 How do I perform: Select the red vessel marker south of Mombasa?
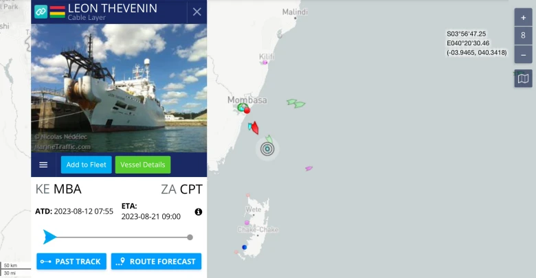click(x=255, y=128)
